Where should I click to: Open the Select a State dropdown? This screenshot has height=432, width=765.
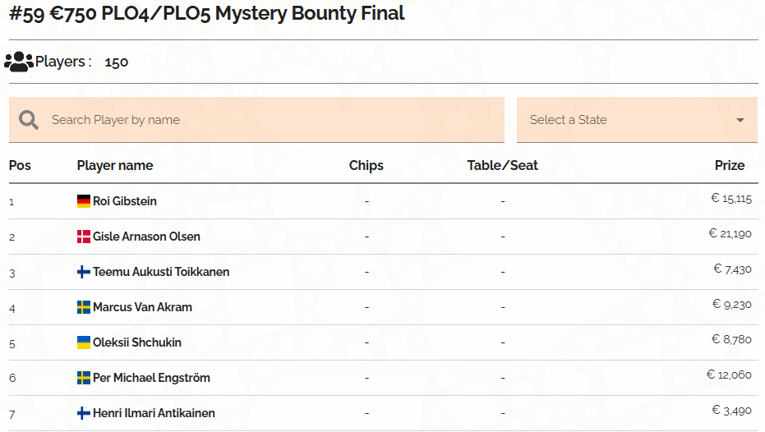(x=637, y=120)
